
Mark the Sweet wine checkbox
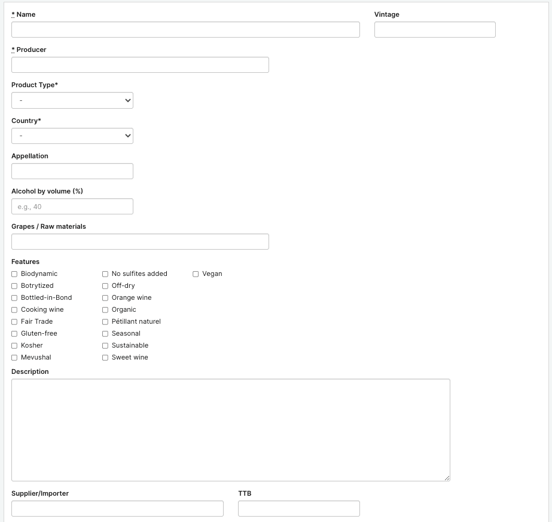(x=105, y=358)
